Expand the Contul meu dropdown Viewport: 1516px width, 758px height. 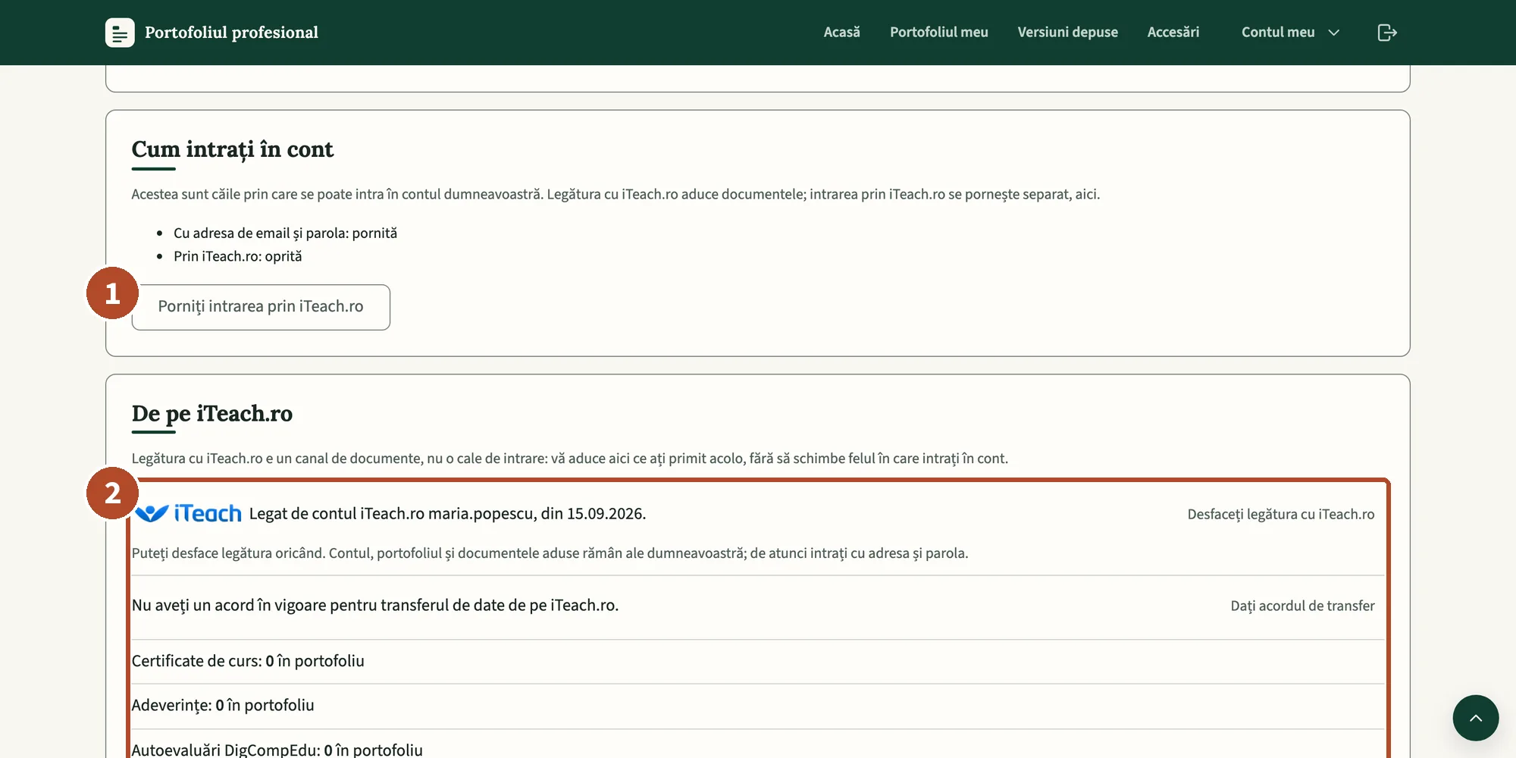tap(1290, 33)
